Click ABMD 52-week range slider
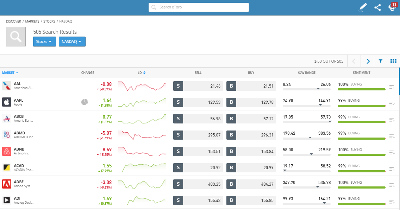Viewport: 400px width, 210px height. (307, 138)
